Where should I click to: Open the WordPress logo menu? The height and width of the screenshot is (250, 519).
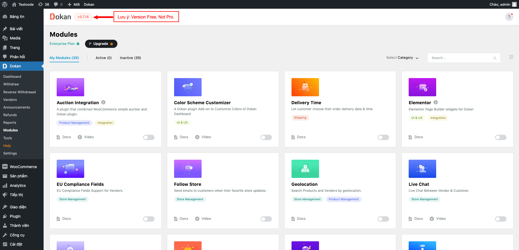pyautogui.click(x=5, y=4)
